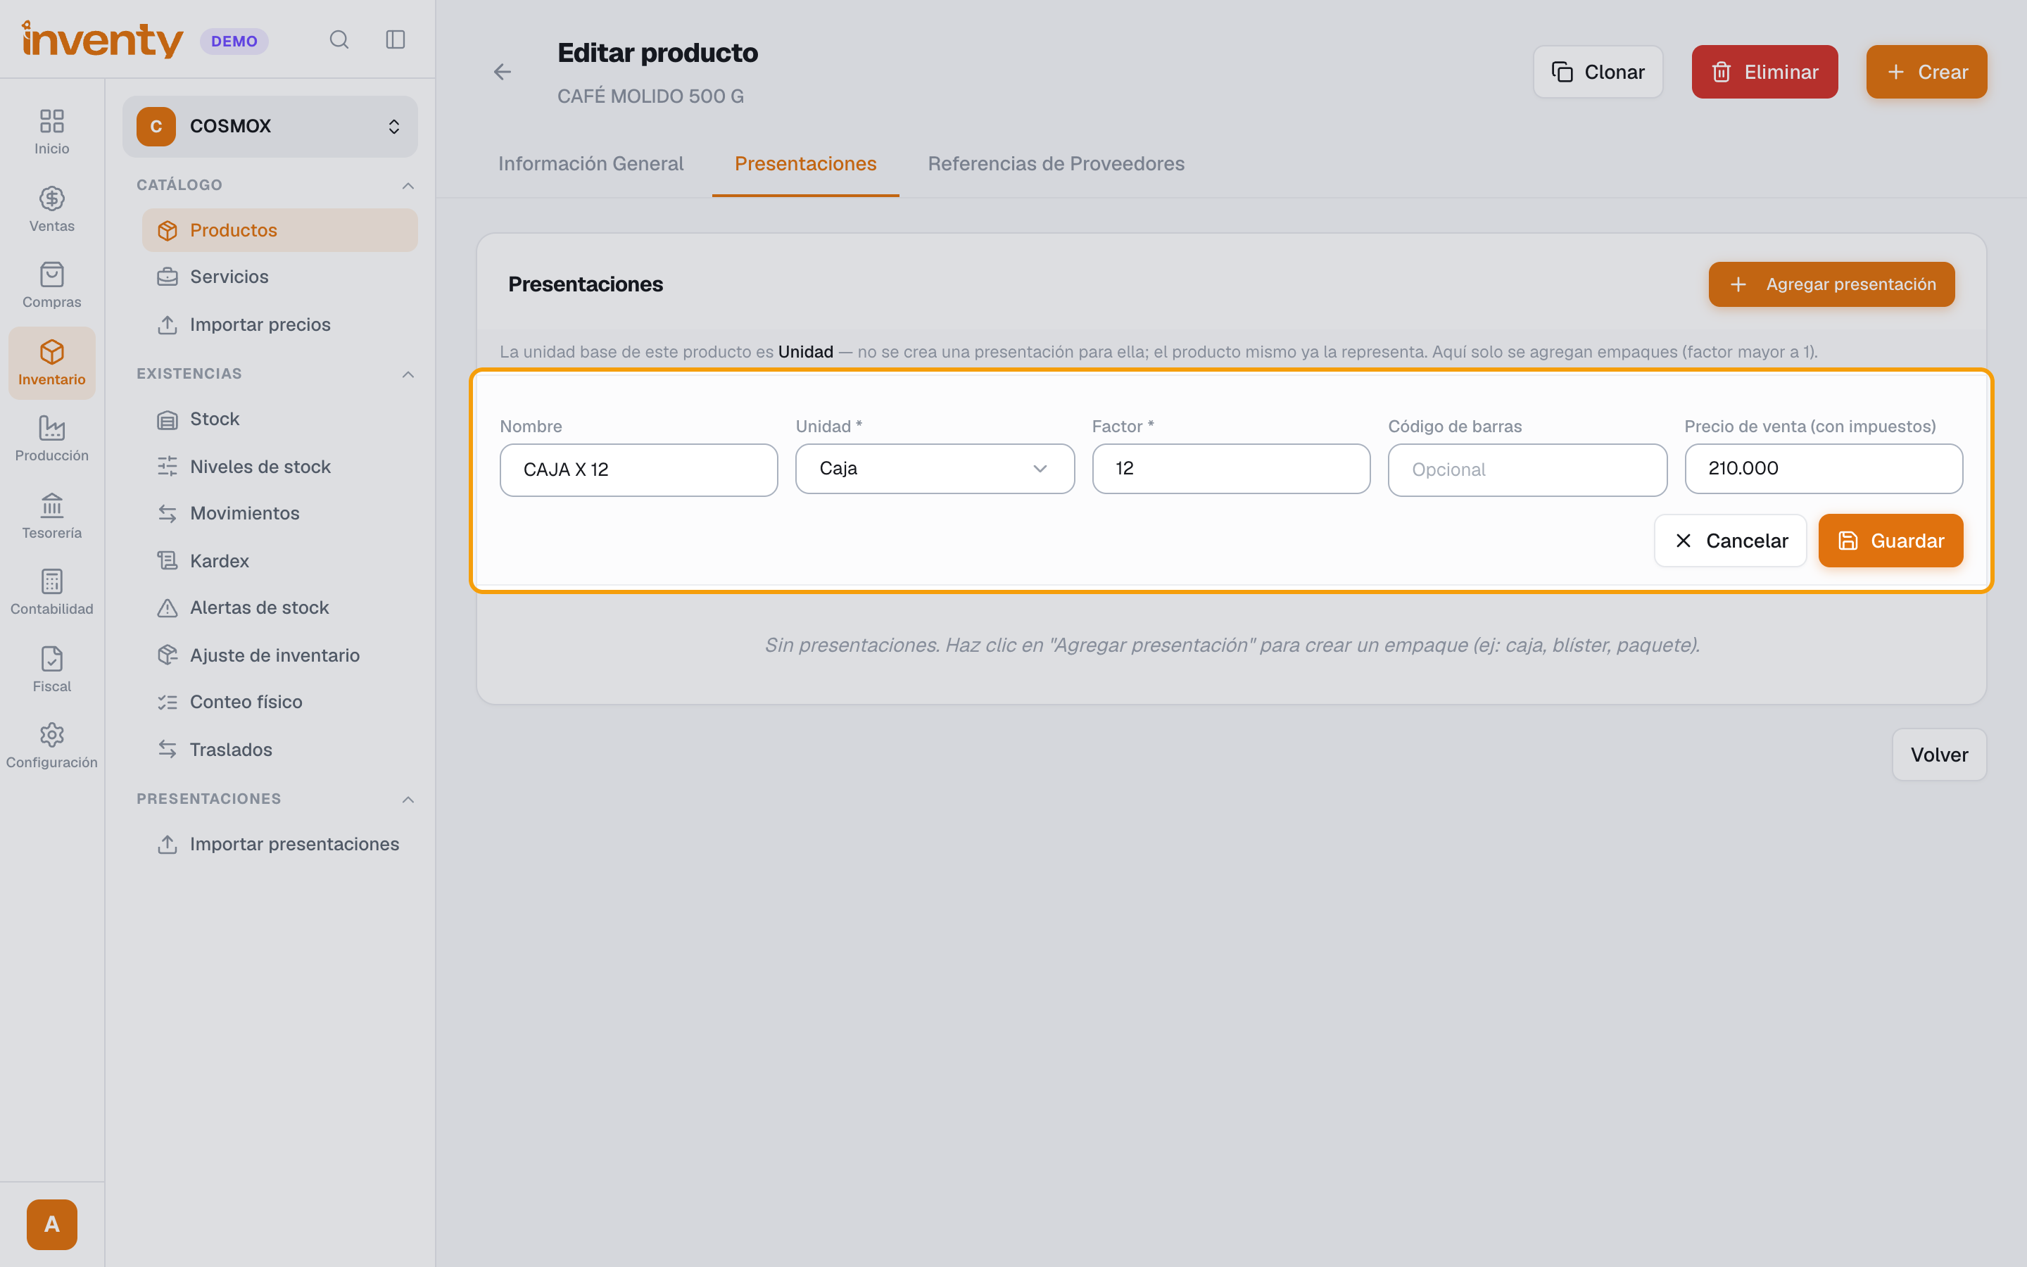Viewport: 2027px width, 1267px height.
Task: Open the COSMOX company selector
Action: [x=270, y=127]
